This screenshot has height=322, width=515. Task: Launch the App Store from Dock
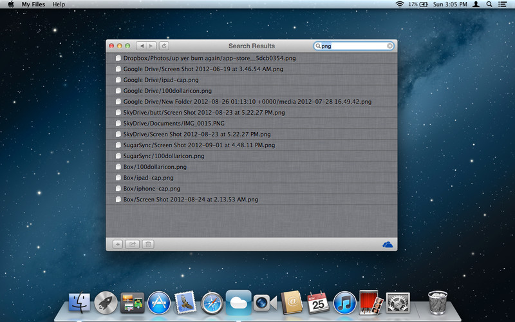(158, 303)
